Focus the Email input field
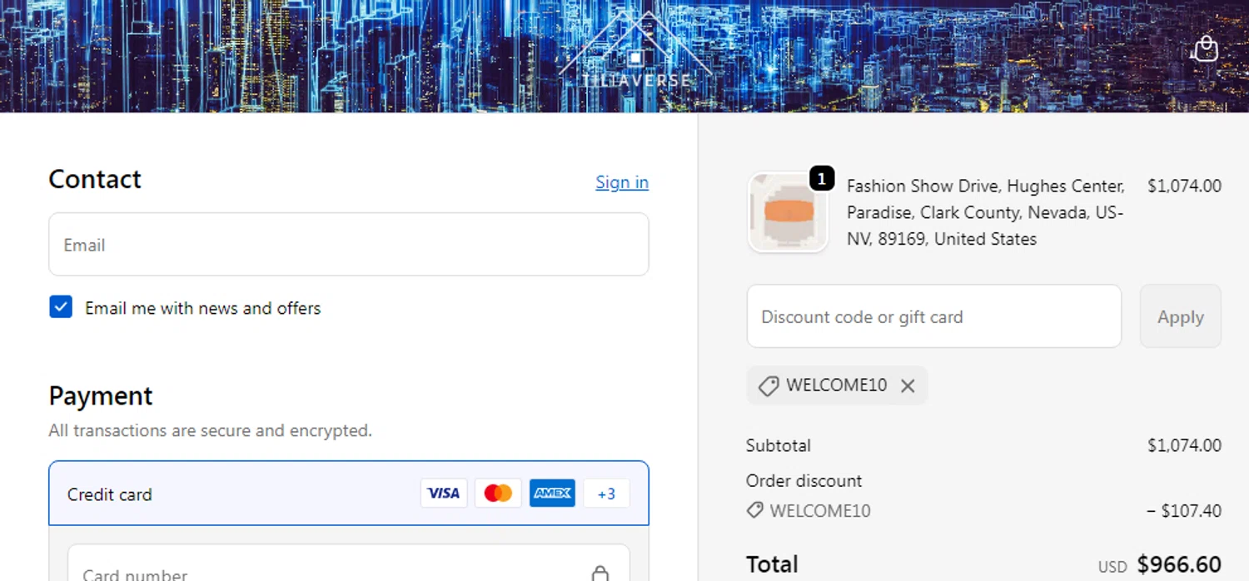 [x=349, y=245]
